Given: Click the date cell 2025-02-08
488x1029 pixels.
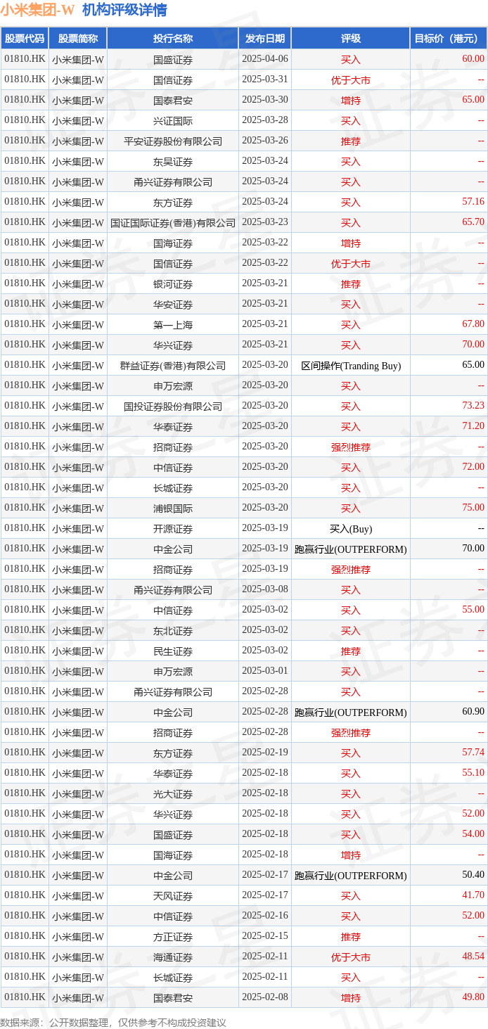Looking at the screenshot, I should click(265, 997).
